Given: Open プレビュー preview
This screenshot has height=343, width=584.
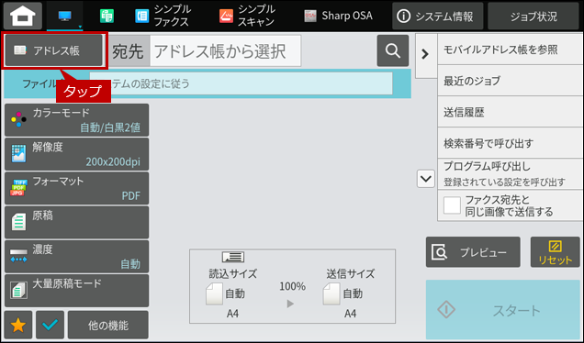Looking at the screenshot, I should click(473, 252).
